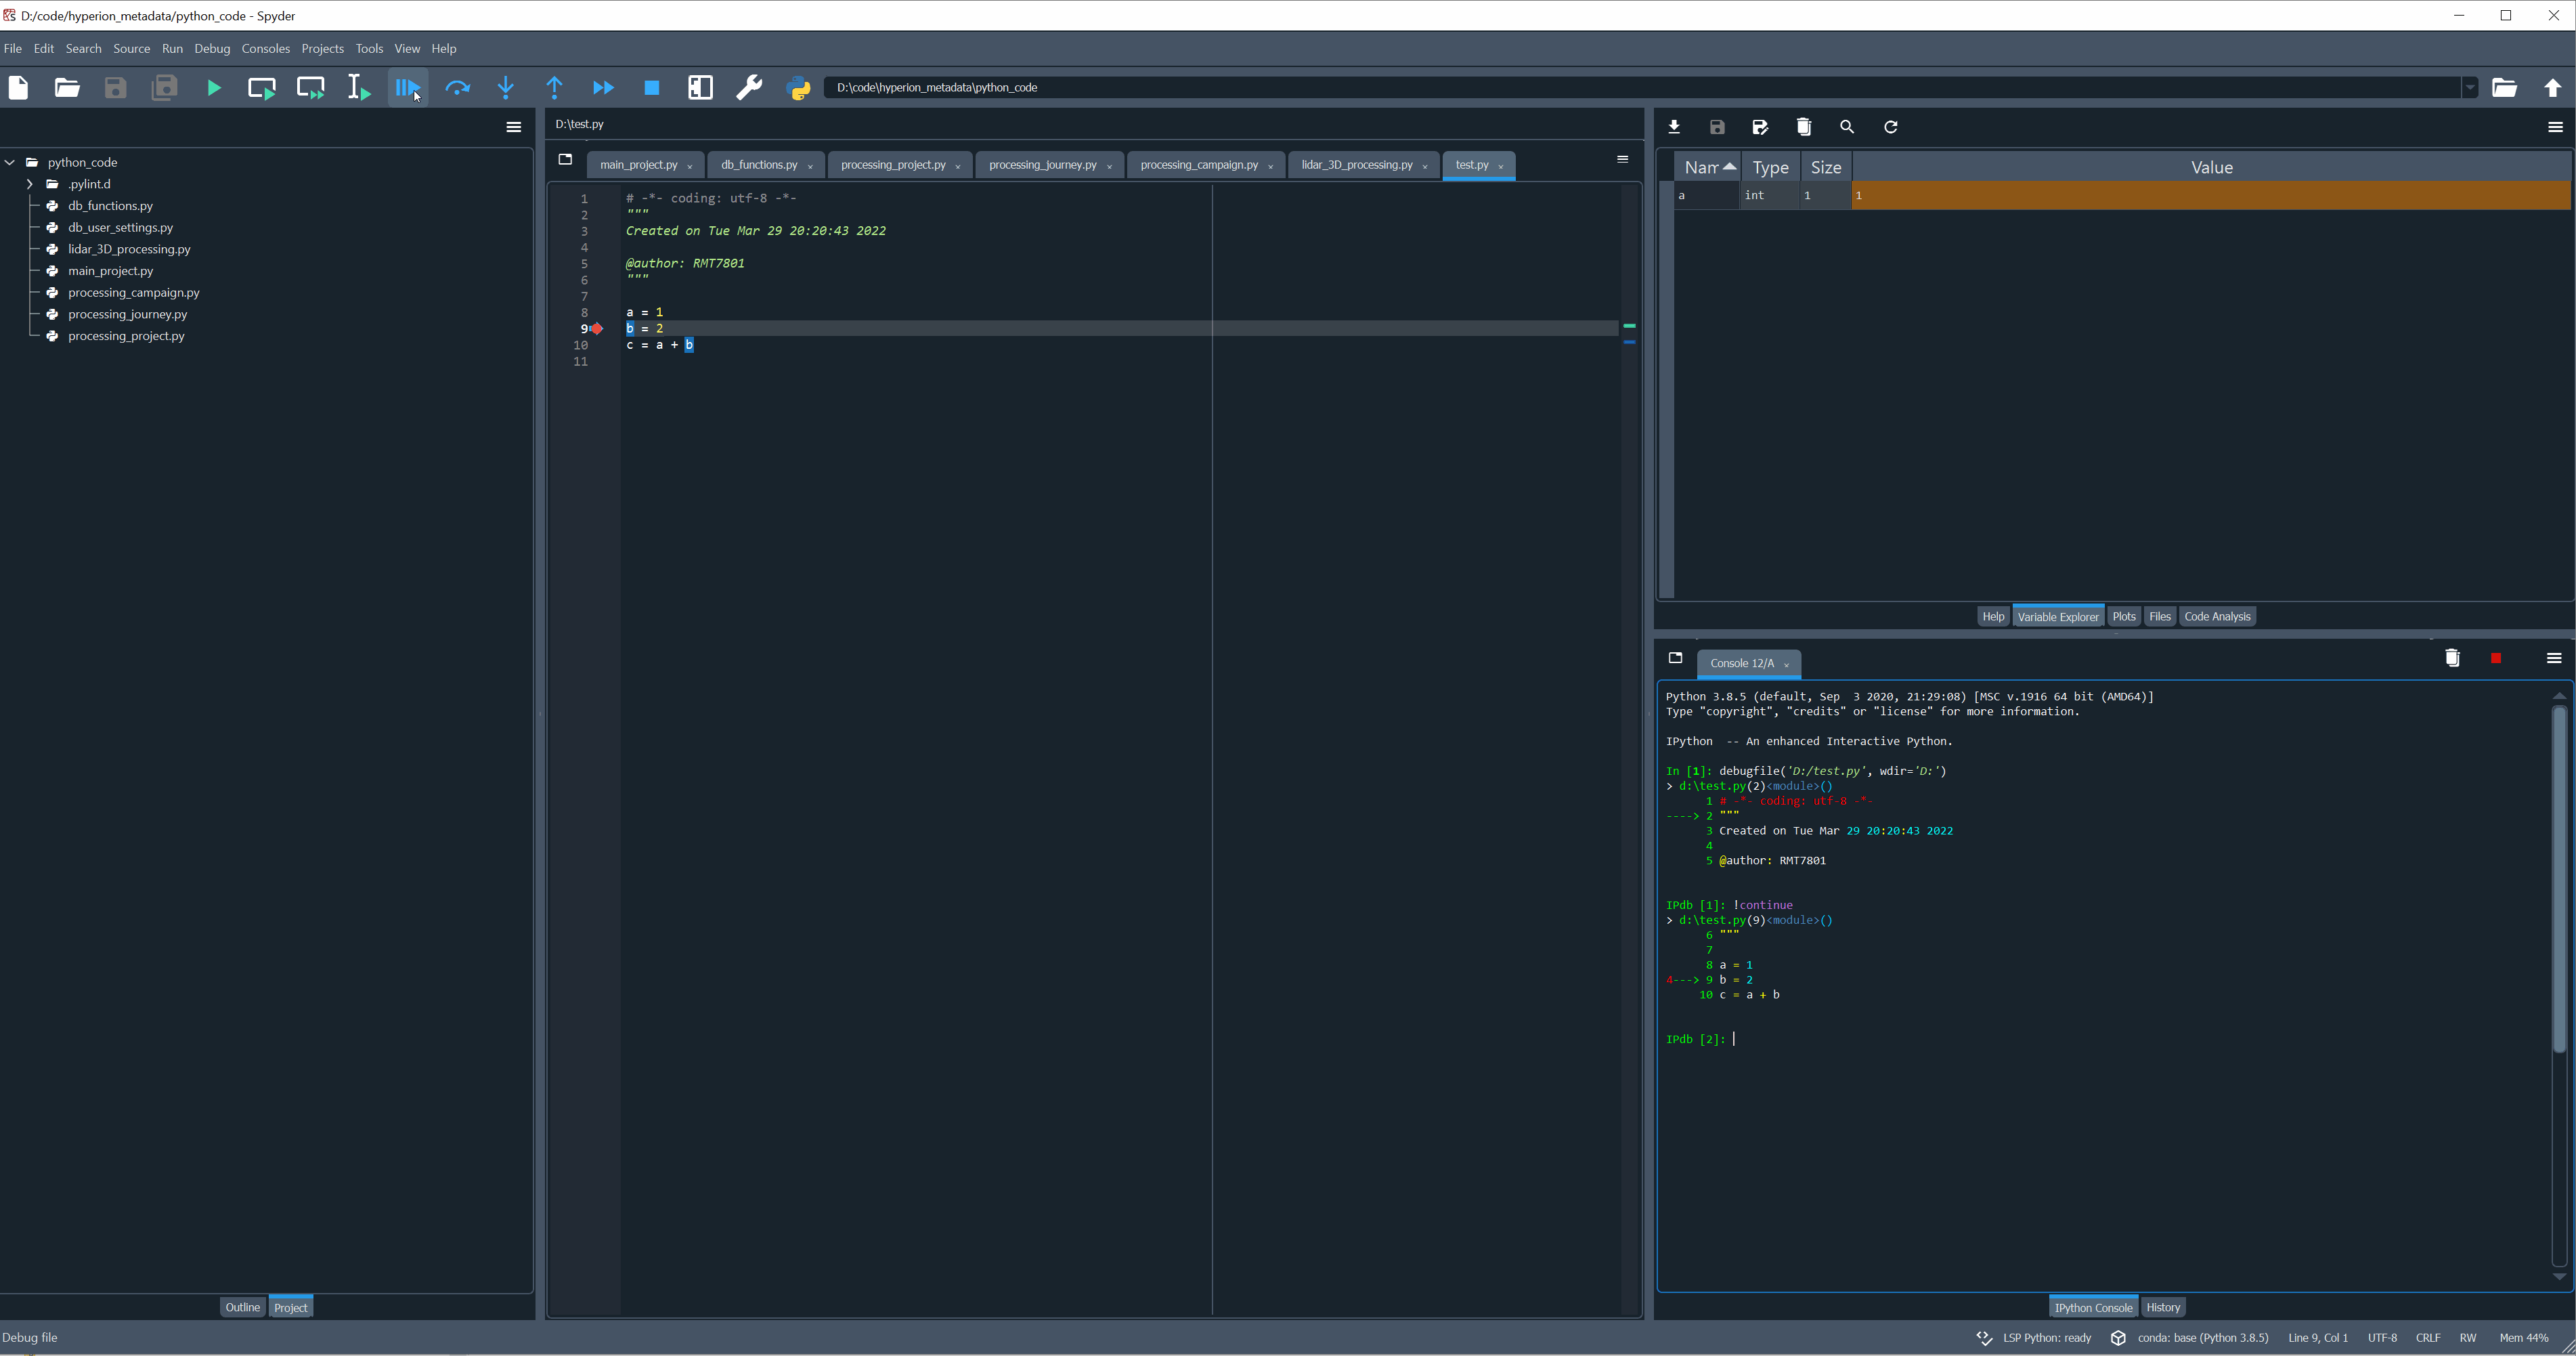Collapse the python_code project folder
The image size is (2576, 1356).
tap(10, 162)
